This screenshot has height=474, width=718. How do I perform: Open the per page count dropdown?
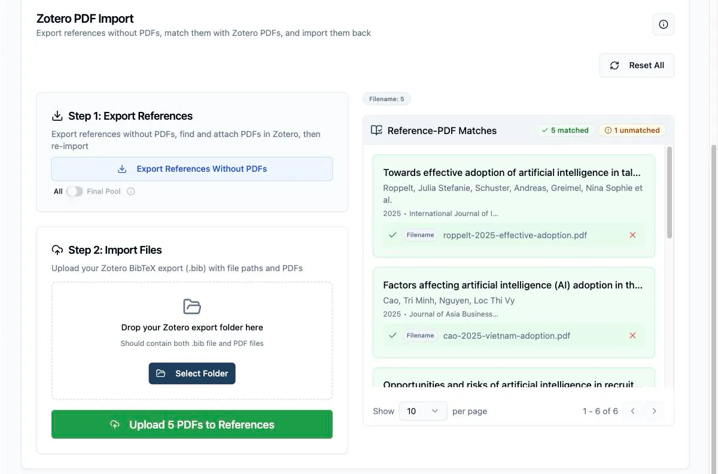(x=423, y=411)
